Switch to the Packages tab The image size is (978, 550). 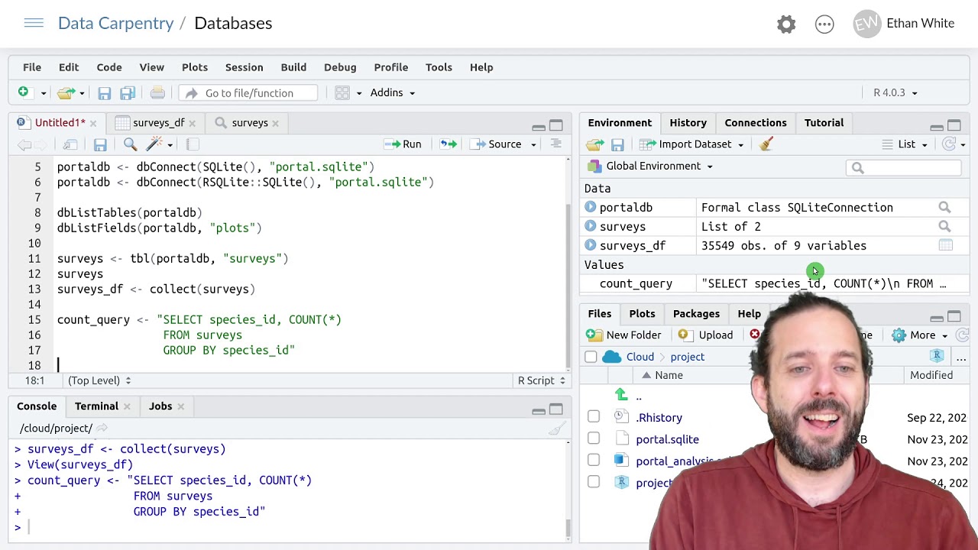click(696, 313)
